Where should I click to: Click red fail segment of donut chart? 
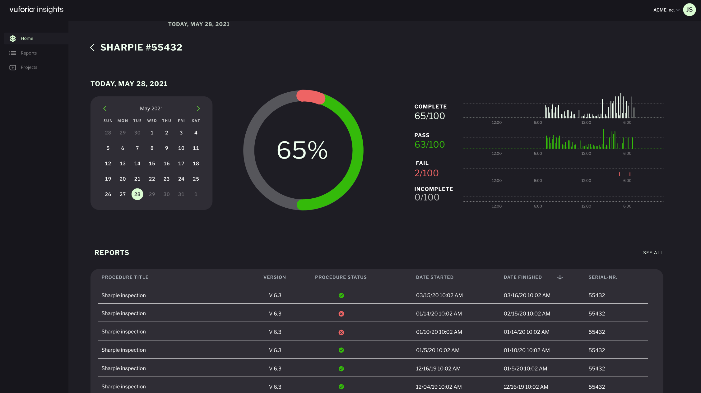[x=310, y=96]
